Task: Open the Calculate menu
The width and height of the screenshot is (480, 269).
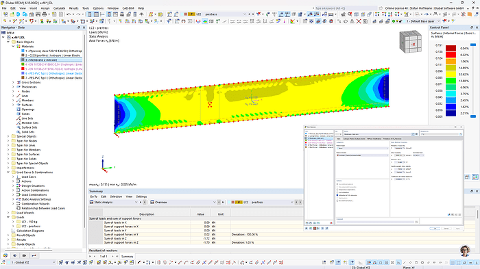Action: [x=59, y=8]
